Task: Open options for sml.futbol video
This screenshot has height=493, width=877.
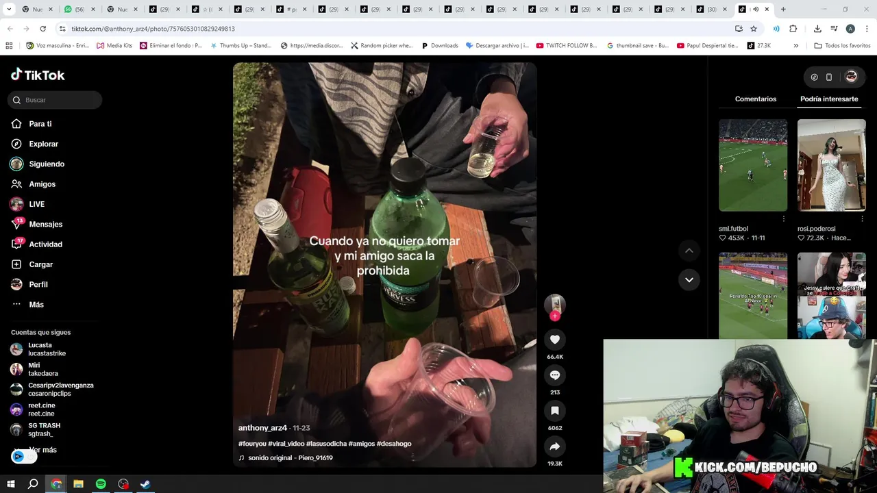Action: click(x=784, y=219)
